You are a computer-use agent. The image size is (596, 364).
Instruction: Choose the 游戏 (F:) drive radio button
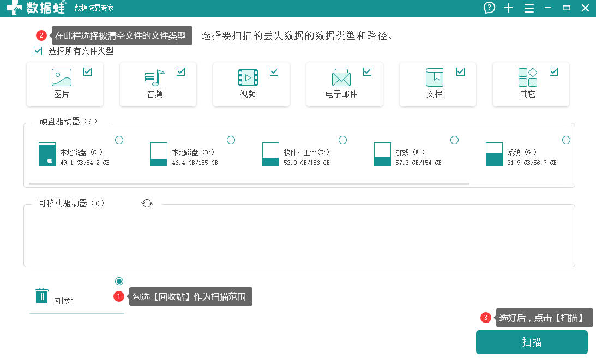[x=454, y=140]
